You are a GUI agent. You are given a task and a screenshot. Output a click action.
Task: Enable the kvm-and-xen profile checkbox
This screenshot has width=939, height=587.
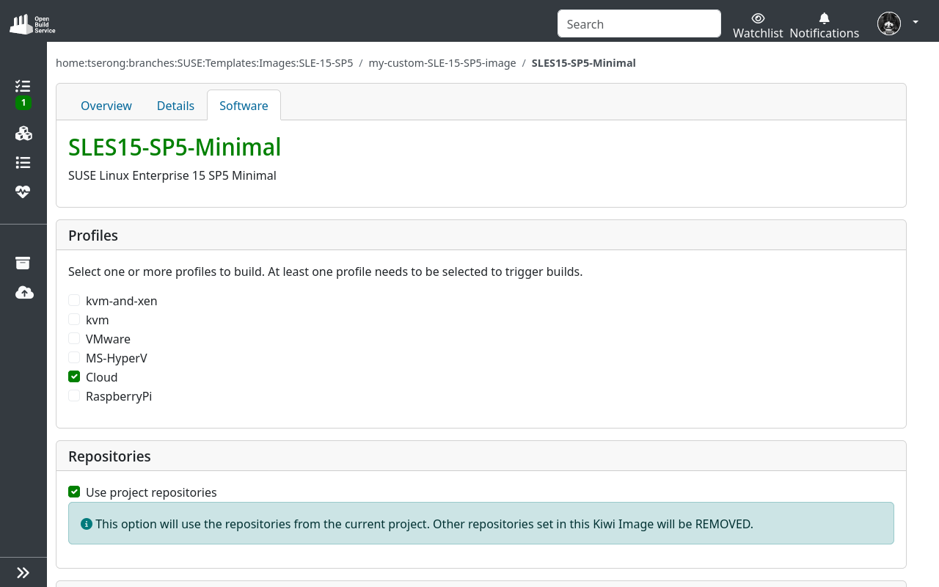coord(74,300)
